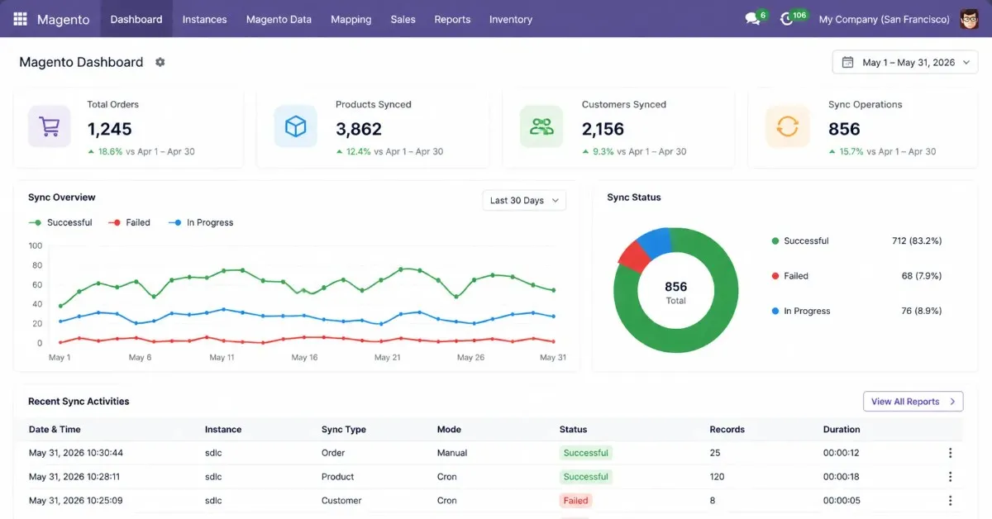This screenshot has width=992, height=519.
Task: Click the Products Synced 3,862 card
Action: tap(373, 129)
